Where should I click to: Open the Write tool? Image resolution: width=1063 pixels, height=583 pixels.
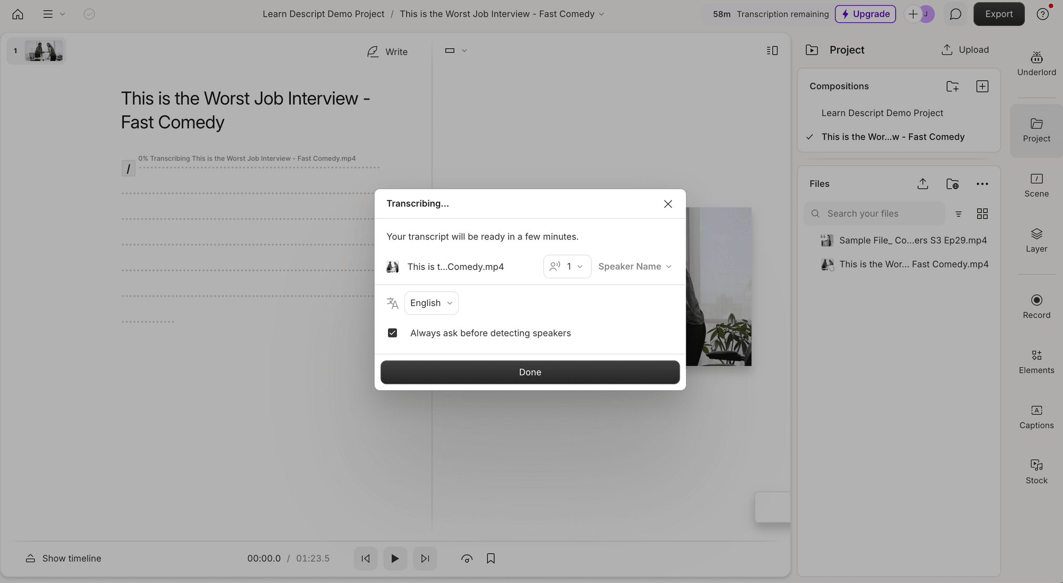point(387,52)
